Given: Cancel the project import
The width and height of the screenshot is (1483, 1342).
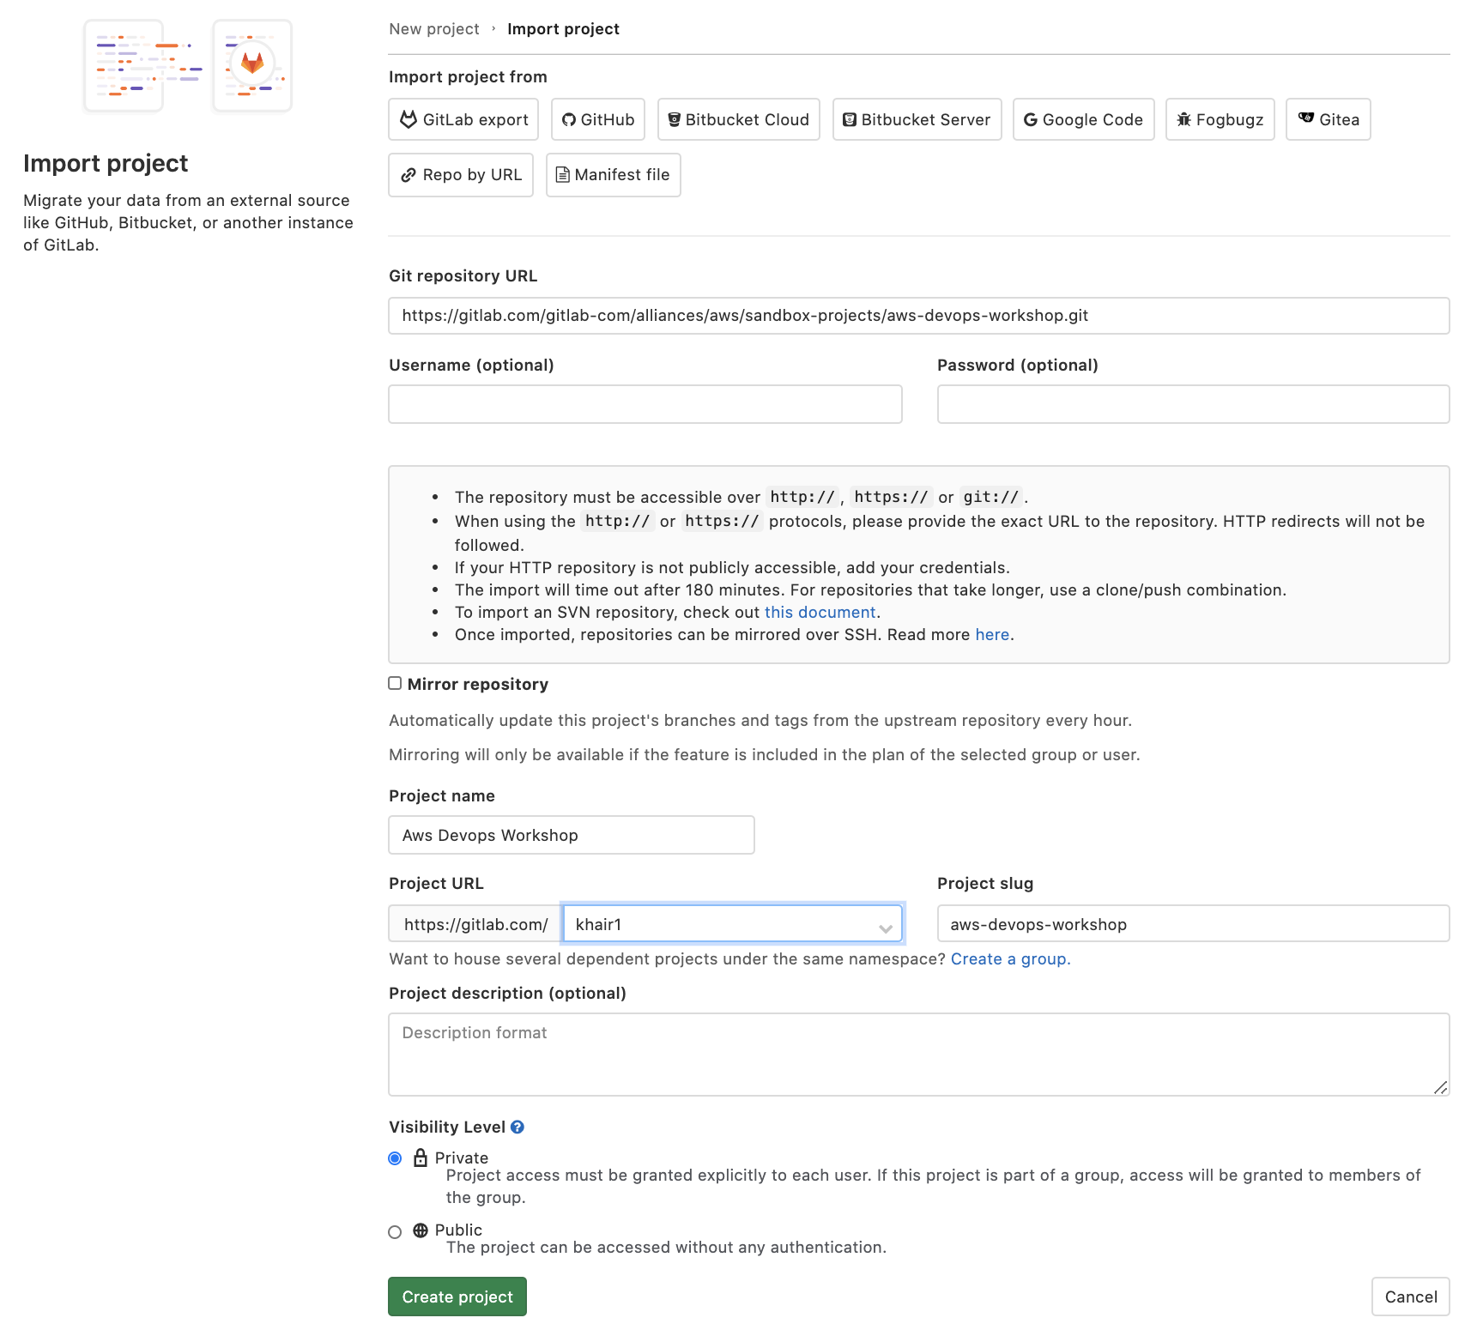Looking at the screenshot, I should click(1411, 1297).
